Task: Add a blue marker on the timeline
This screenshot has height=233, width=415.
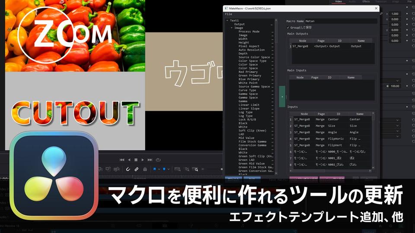Action: click(x=164, y=169)
